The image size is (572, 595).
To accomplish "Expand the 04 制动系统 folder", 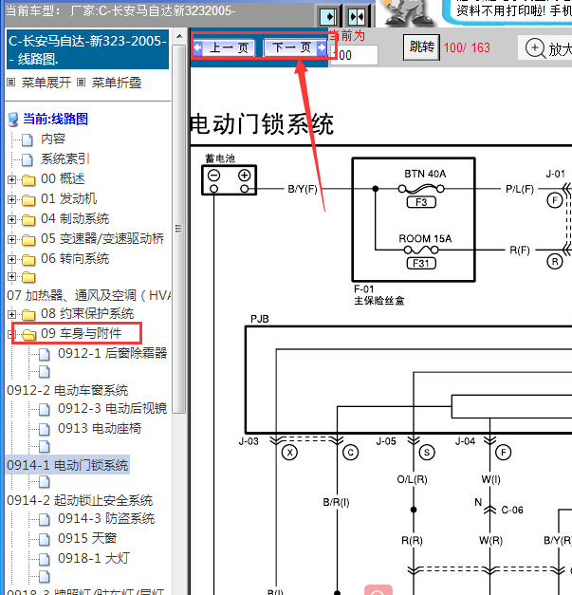I will (x=11, y=219).
